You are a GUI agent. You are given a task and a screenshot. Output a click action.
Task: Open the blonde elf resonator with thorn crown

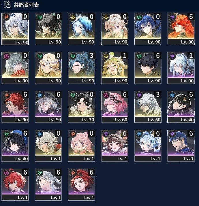click(x=48, y=68)
